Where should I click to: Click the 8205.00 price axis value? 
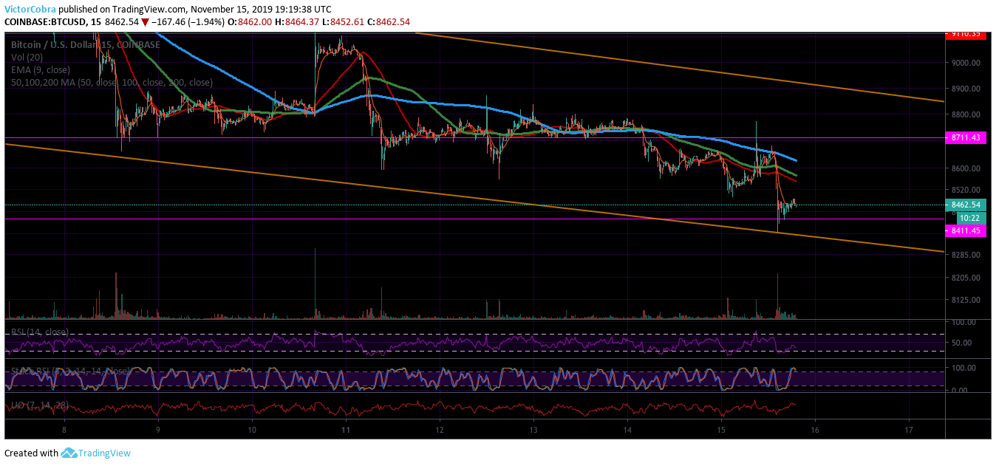[966, 278]
